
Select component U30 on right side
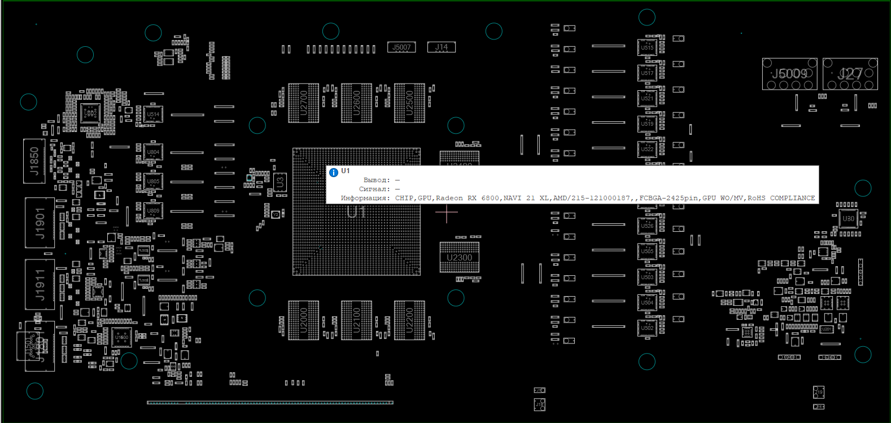pyautogui.click(x=848, y=219)
